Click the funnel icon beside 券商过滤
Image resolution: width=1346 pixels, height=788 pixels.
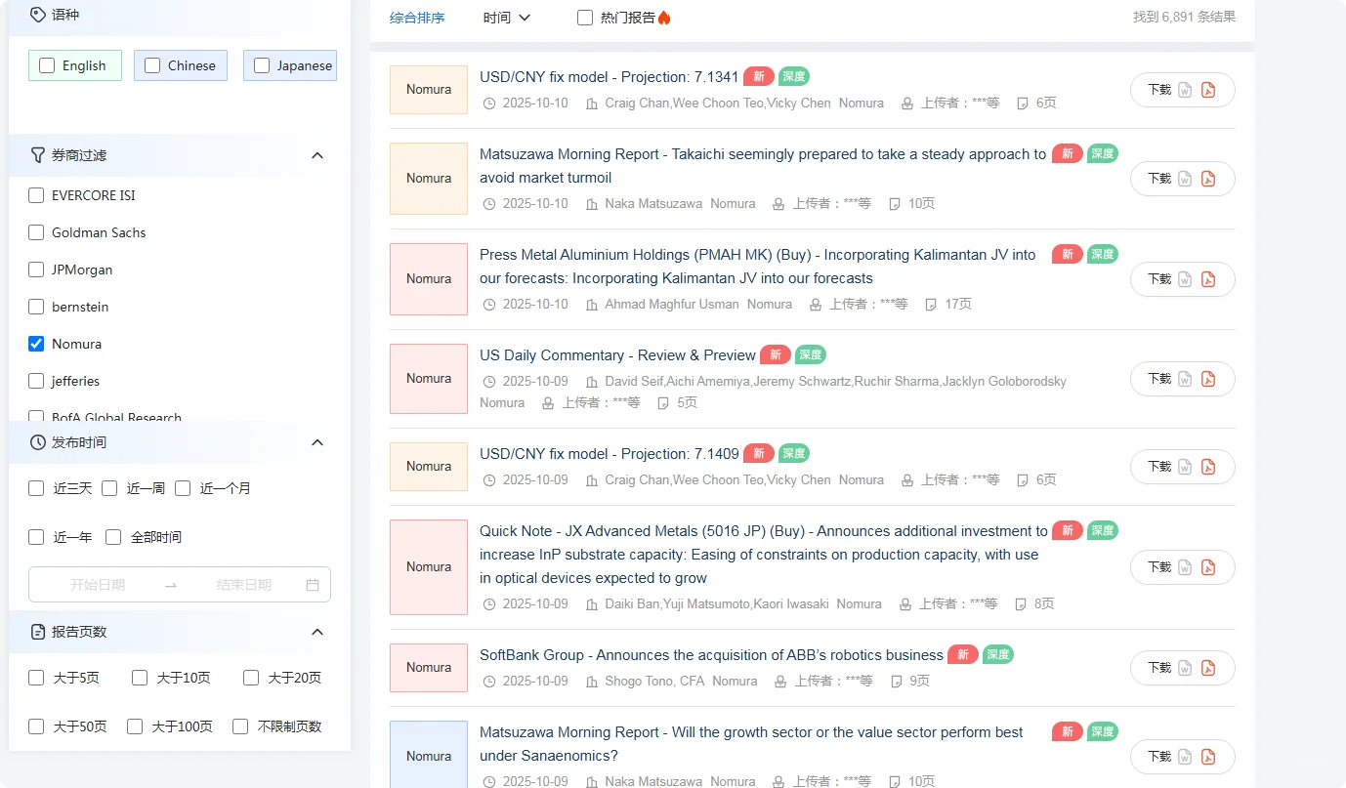38,155
